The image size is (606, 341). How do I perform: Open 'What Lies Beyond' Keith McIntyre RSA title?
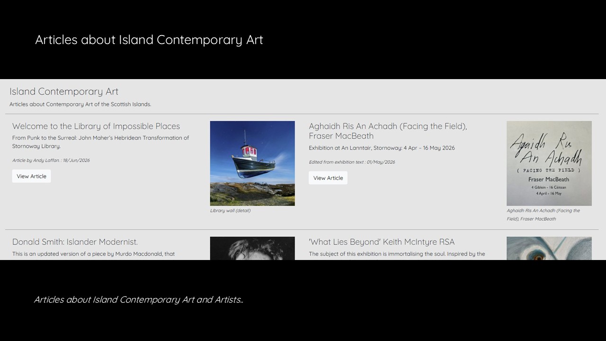tap(382, 242)
